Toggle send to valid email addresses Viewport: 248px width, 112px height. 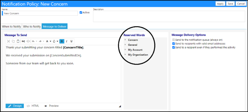174,44
